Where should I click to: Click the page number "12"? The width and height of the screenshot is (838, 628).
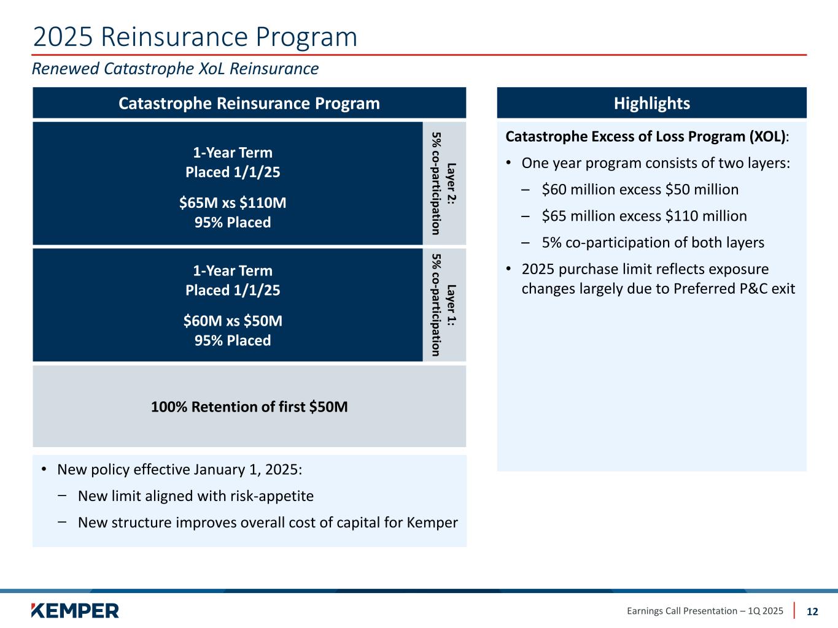point(812,611)
